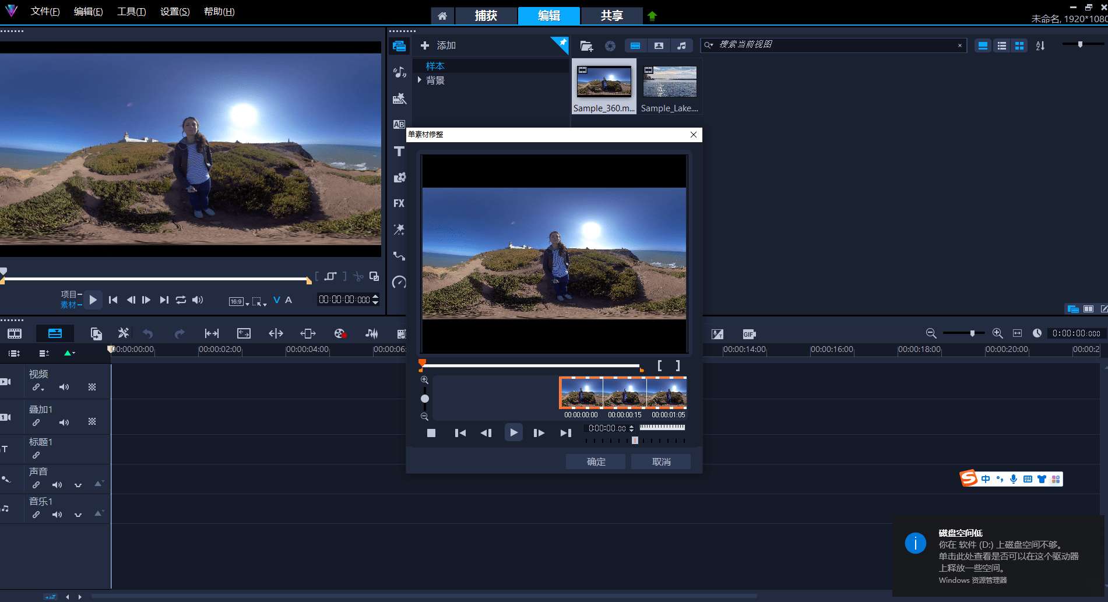The height and width of the screenshot is (602, 1108).
Task: Open the path motion library icon
Action: coord(399,256)
